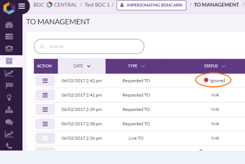
Task: Click the ACTION column header
Action: point(46,66)
